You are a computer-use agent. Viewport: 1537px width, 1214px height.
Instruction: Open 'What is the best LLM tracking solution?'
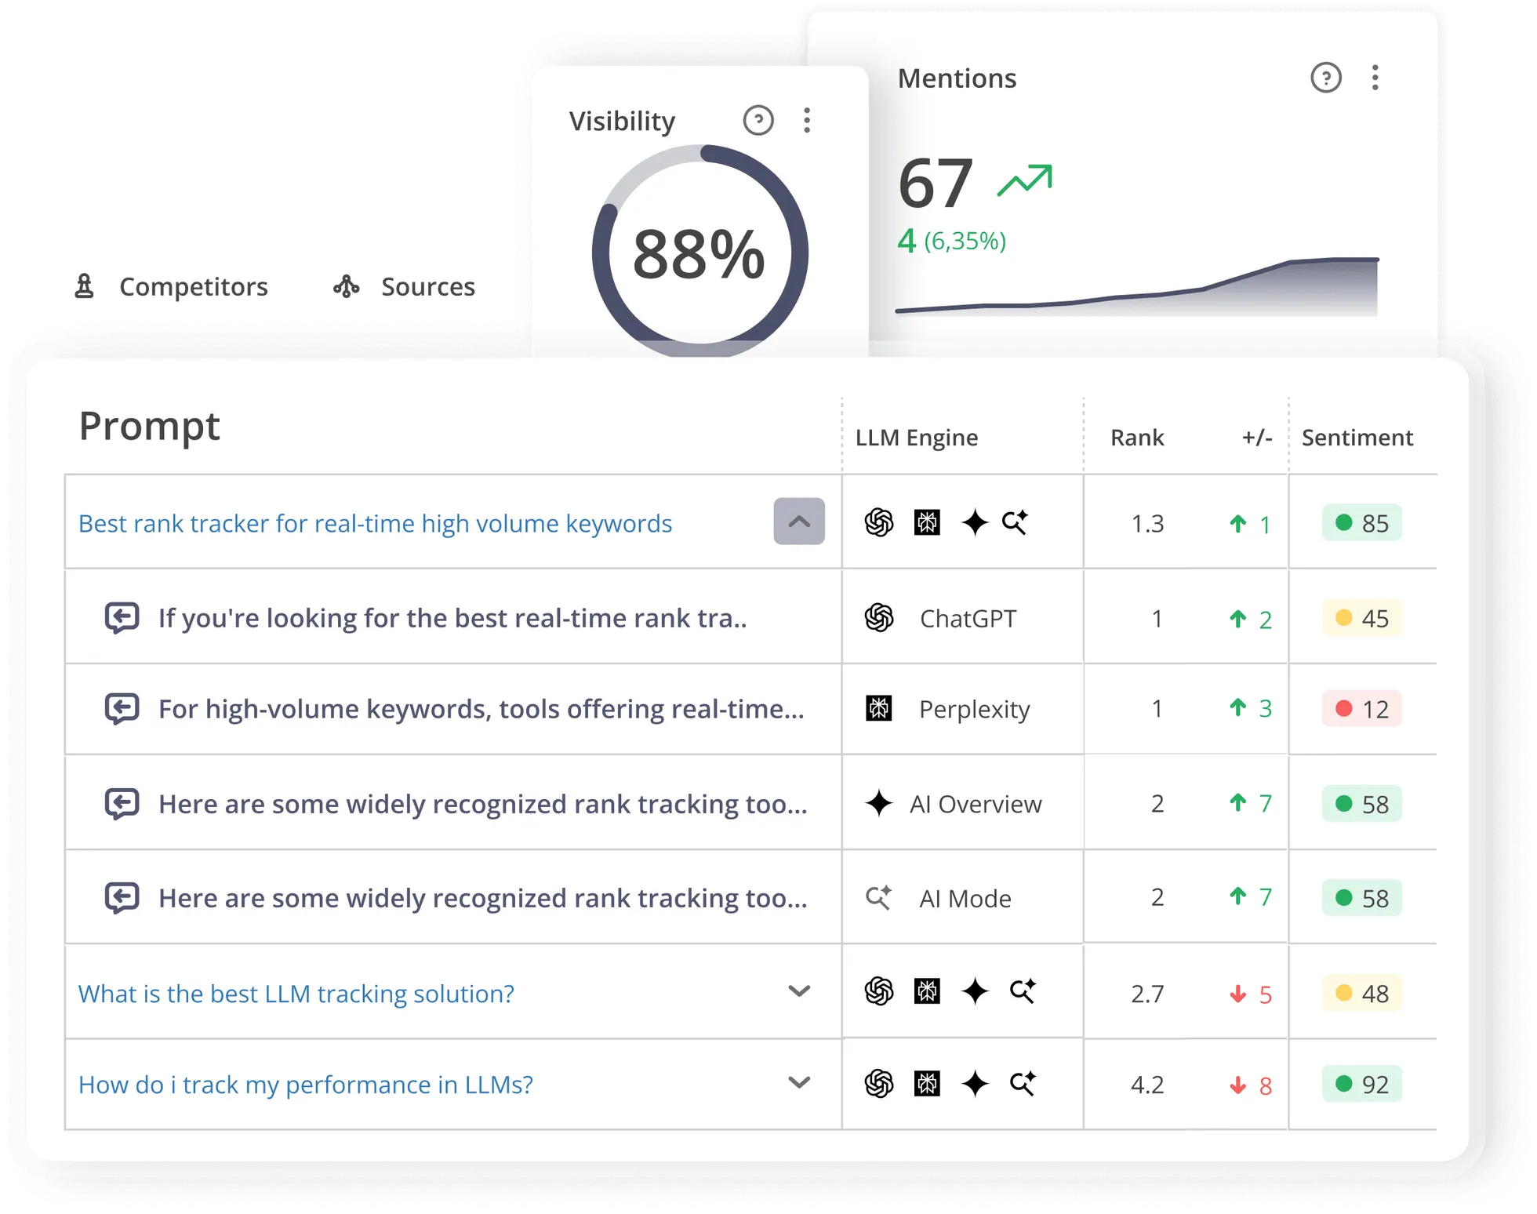pos(296,993)
